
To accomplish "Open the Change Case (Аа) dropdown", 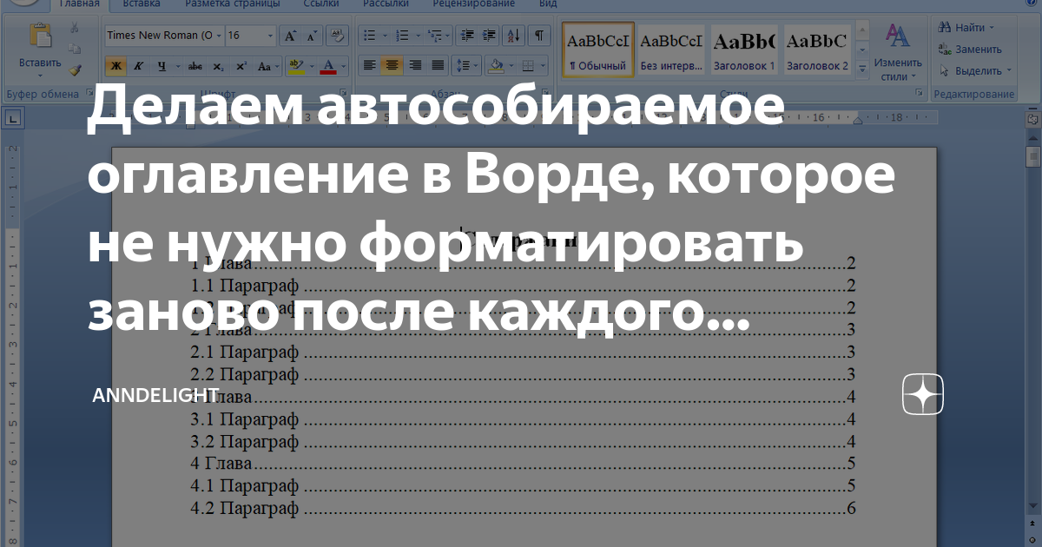I will pos(269,66).
